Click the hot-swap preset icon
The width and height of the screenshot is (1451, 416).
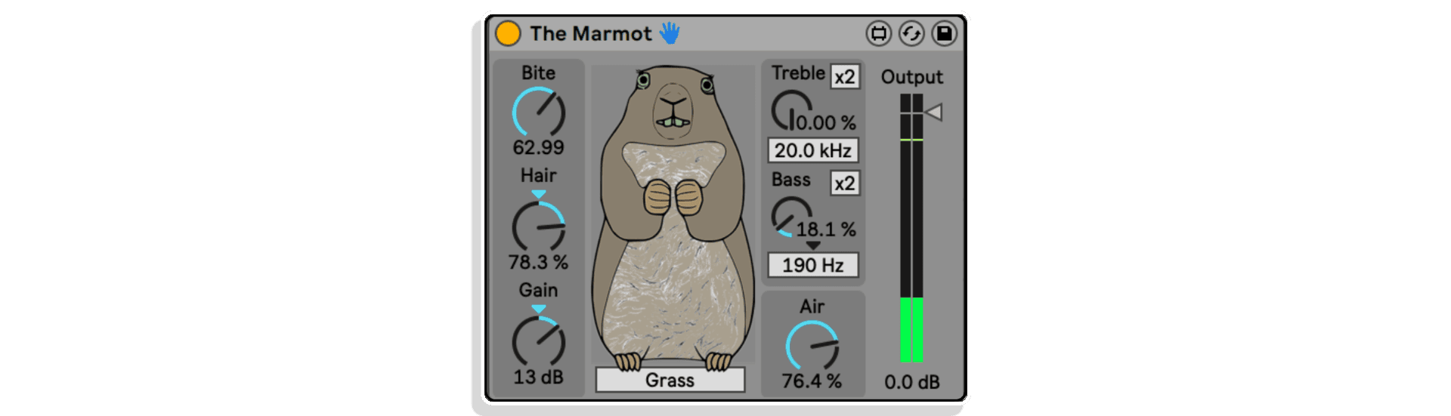click(878, 33)
